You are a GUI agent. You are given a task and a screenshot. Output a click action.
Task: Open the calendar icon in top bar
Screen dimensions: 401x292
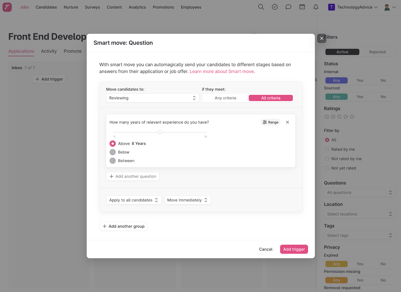(302, 7)
